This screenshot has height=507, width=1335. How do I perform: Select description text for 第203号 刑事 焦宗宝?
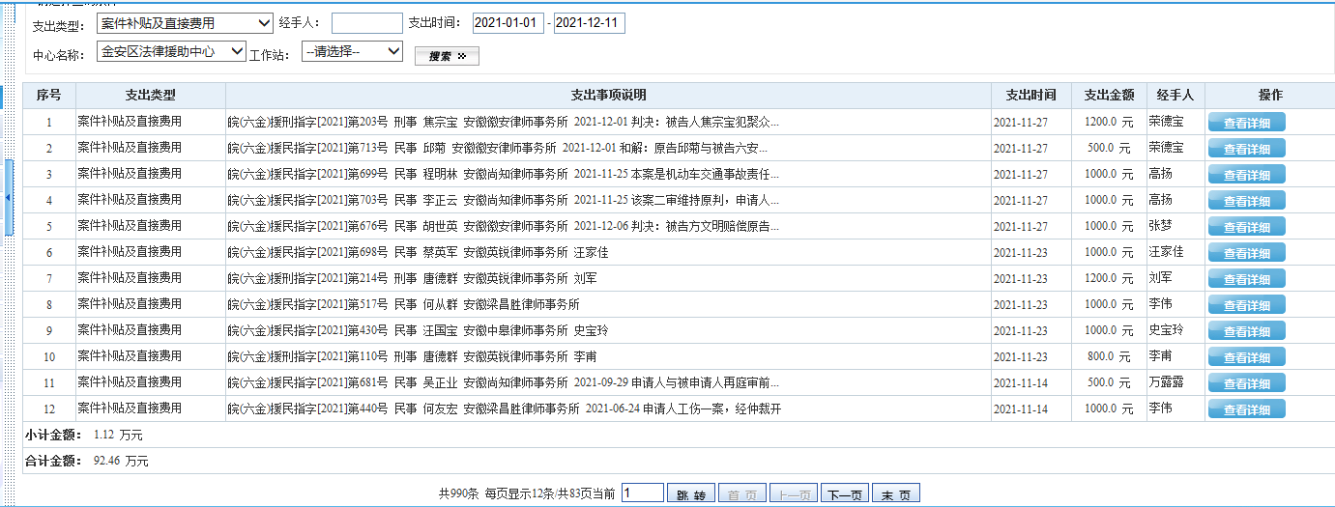tap(503, 123)
